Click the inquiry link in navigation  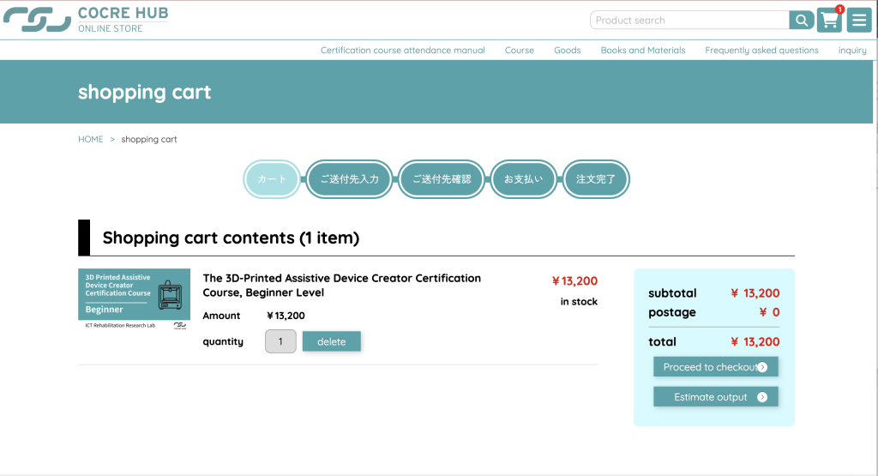(851, 51)
